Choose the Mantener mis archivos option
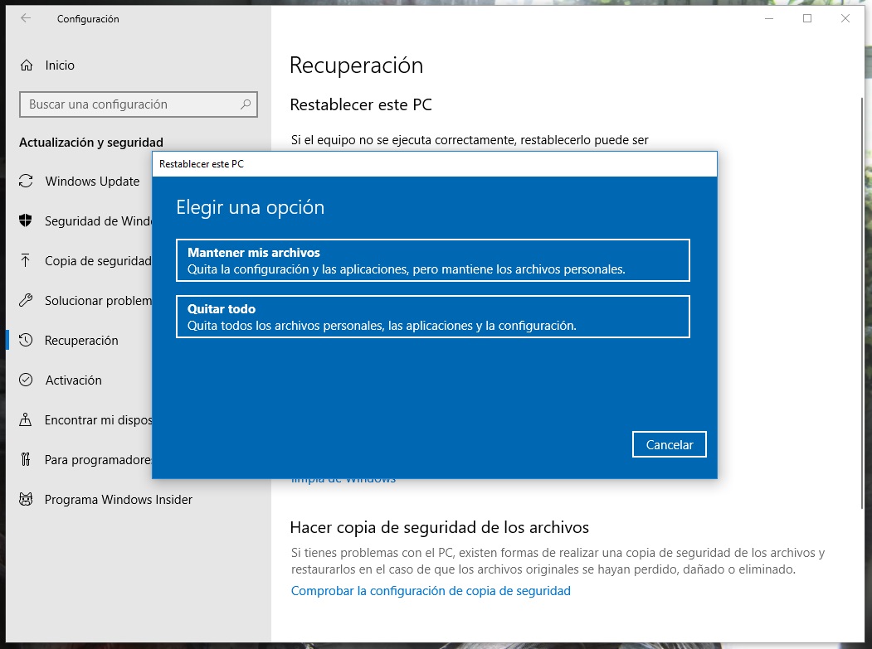The image size is (872, 649). [431, 259]
